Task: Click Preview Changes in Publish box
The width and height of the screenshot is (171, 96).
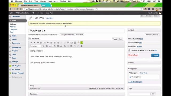Action: [x=152, y=35]
